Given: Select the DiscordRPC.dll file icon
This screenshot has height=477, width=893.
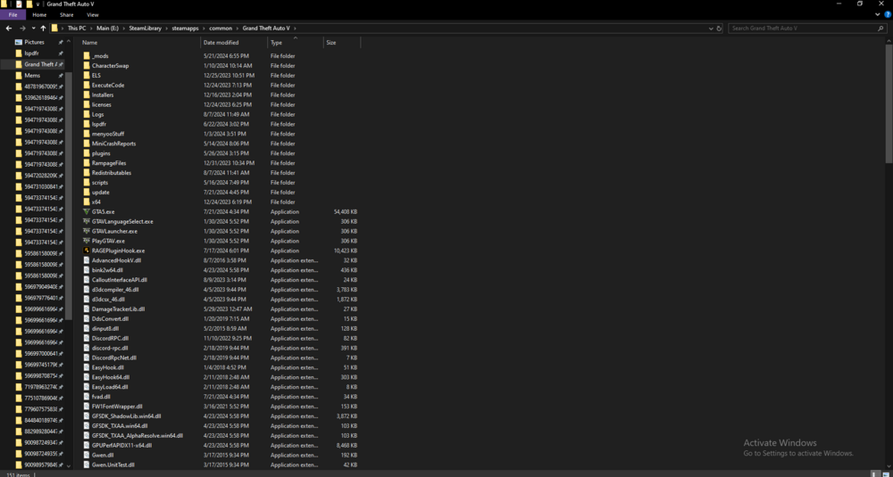Looking at the screenshot, I should pyautogui.click(x=87, y=338).
